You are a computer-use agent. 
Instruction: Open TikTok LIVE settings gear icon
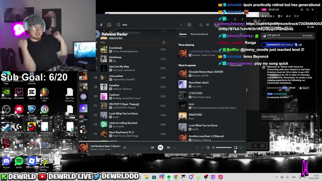coord(307,10)
